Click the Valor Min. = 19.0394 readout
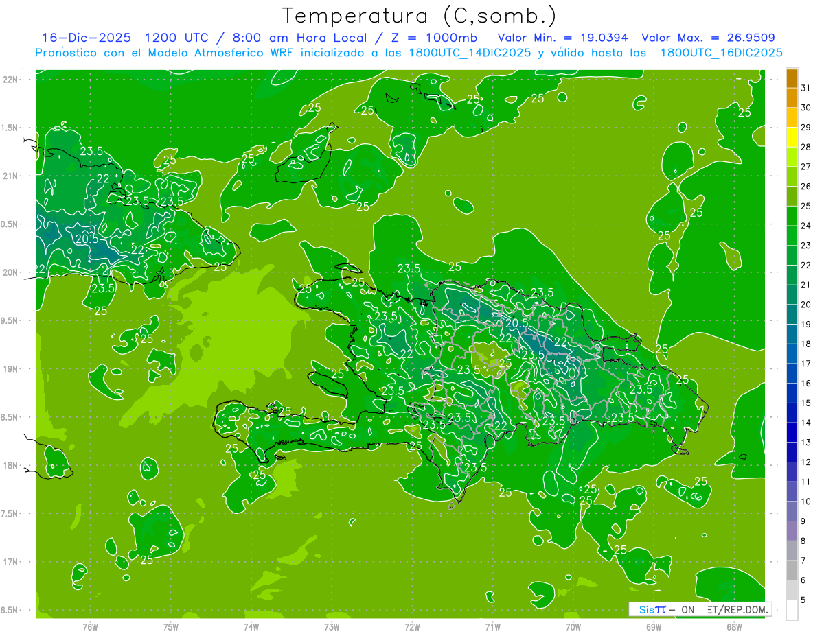824x636 pixels. [x=564, y=38]
